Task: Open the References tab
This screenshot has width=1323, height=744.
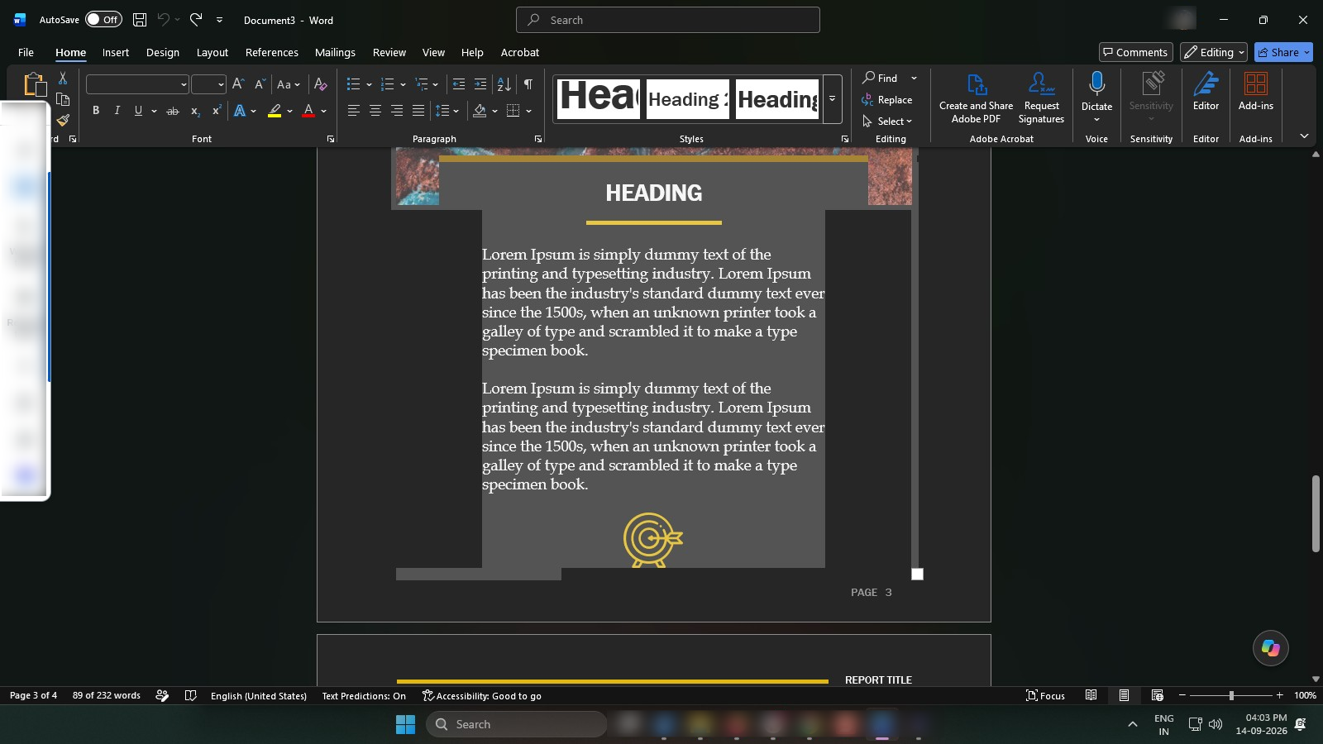Action: (272, 52)
